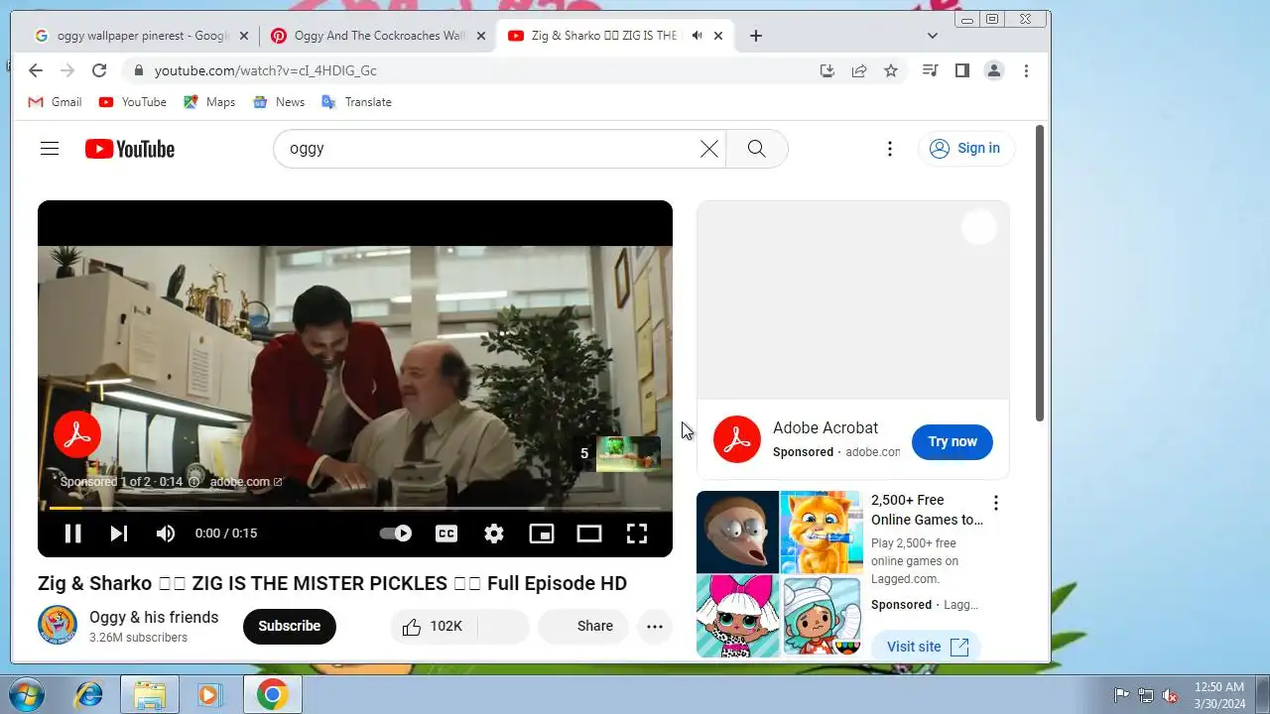Launch Internet Explorer from taskbar
The width and height of the screenshot is (1270, 714).
point(88,694)
